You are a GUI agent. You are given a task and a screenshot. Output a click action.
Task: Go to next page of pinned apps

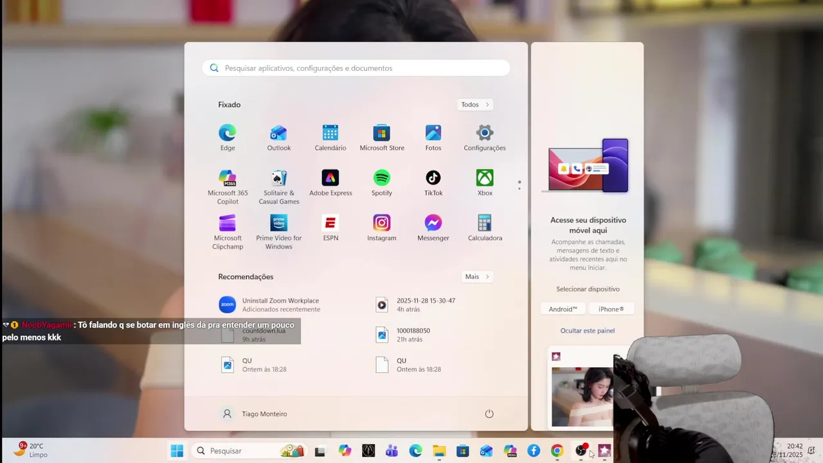point(520,188)
